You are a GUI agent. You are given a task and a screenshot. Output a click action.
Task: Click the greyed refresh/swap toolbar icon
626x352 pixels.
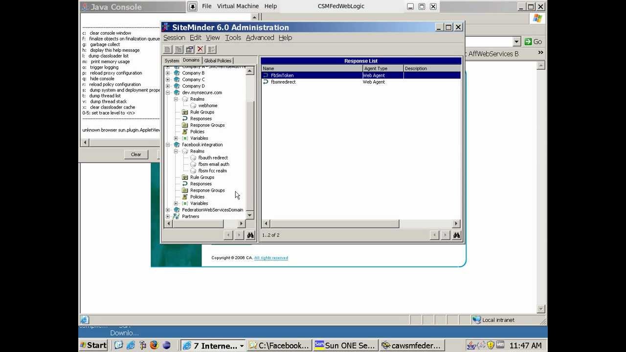[x=212, y=49]
